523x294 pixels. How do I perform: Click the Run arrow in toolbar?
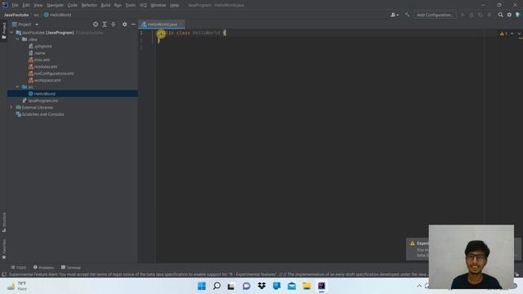click(x=463, y=15)
